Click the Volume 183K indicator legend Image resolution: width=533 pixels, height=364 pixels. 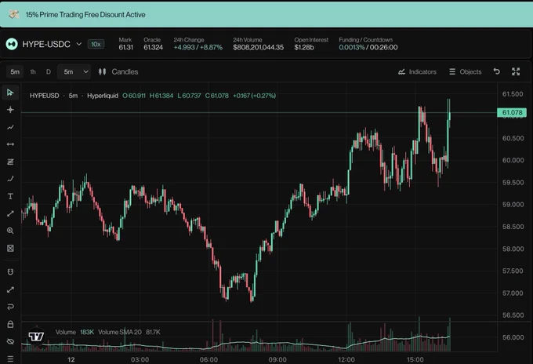click(74, 332)
